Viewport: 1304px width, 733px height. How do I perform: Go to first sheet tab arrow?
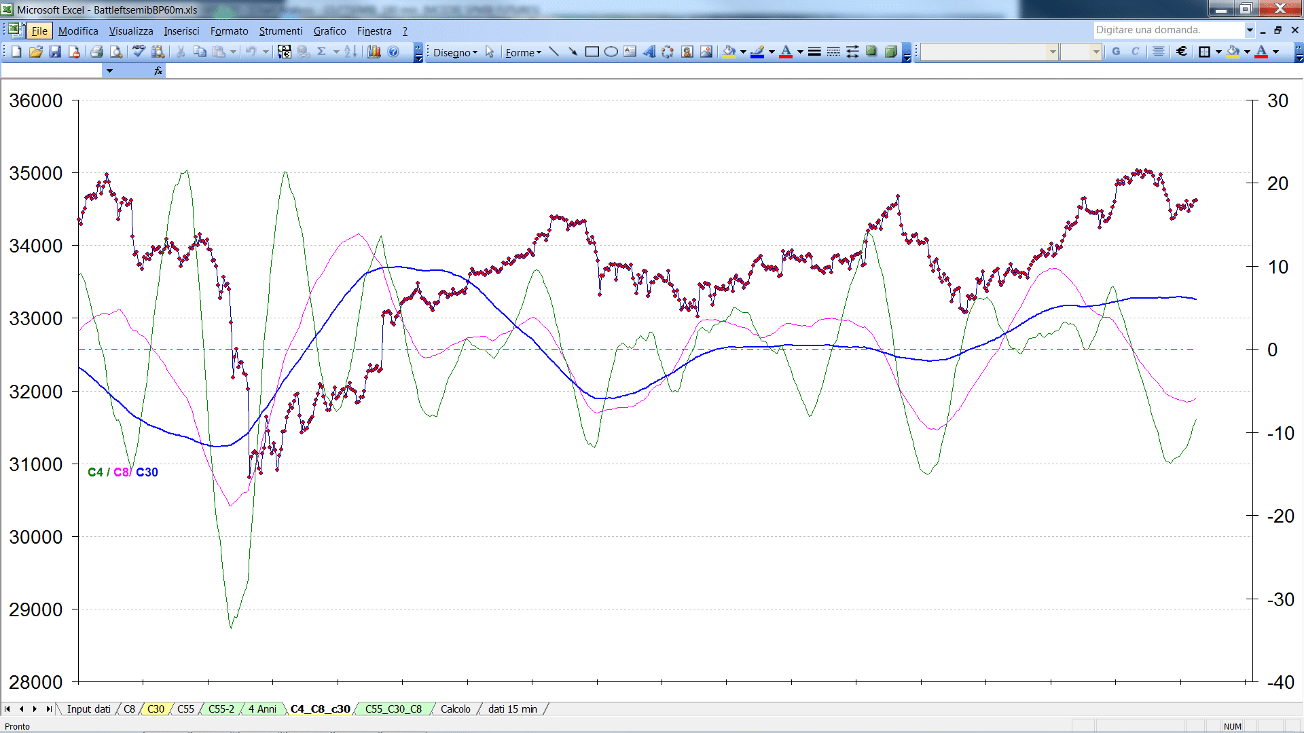7,709
